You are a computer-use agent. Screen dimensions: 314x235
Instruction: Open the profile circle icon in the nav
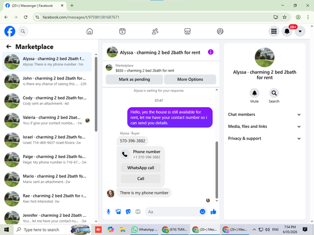[220, 31]
